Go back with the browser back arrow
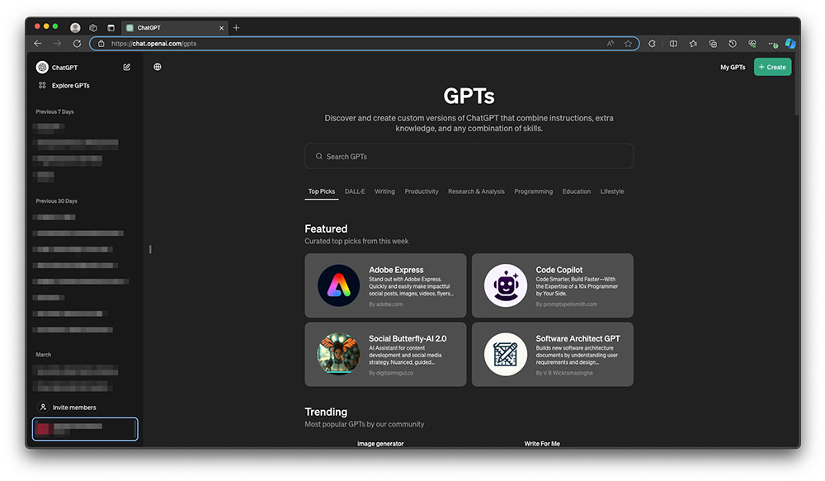 tap(38, 44)
